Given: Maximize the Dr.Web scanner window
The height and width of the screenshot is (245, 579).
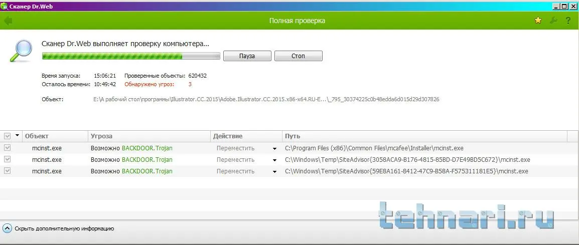Looking at the screenshot, I should 564,7.
